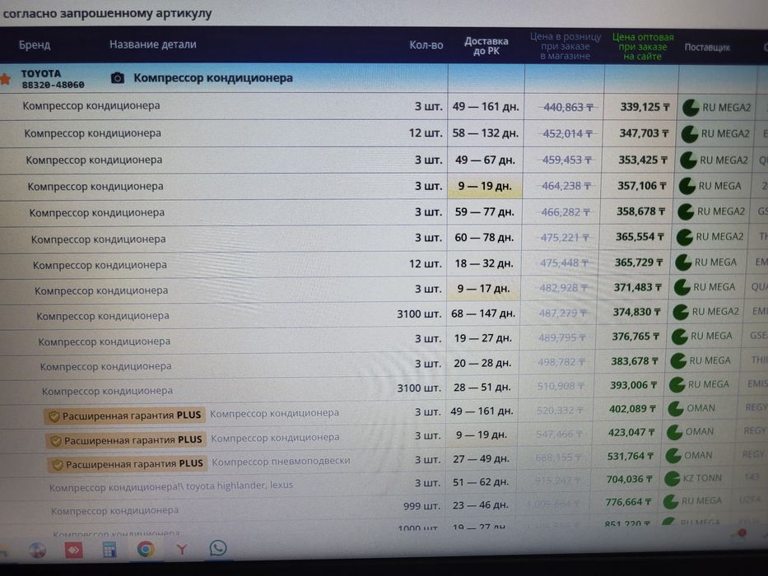Click supplier icon for 383,678 ₸ row
This screenshot has width=768, height=576.
click(x=678, y=361)
